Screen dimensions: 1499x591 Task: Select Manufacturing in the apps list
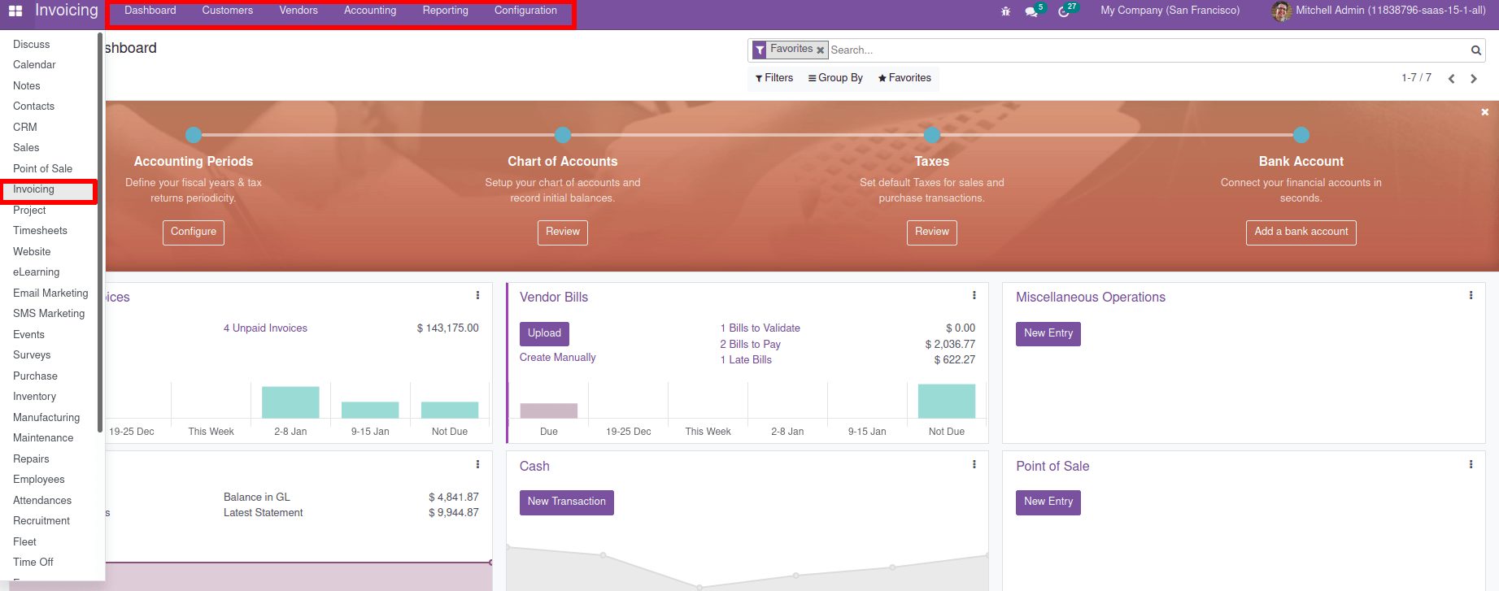tap(46, 418)
